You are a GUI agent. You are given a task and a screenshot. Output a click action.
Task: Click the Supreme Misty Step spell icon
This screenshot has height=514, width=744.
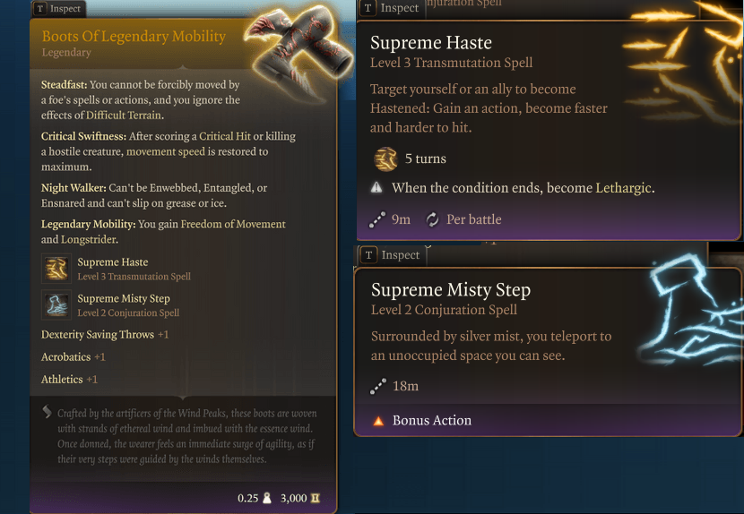point(56,305)
